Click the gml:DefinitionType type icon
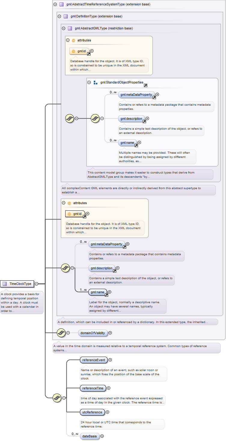Screen dimensions: 226x441 click(x=66, y=17)
